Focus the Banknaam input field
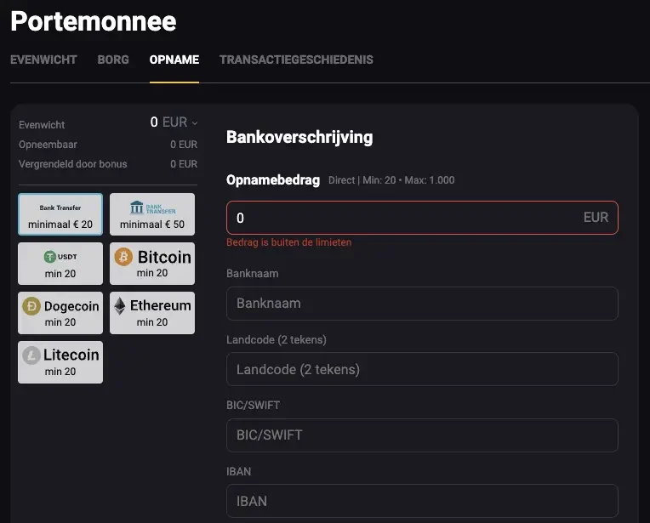Image resolution: width=650 pixels, height=523 pixels. coord(422,304)
